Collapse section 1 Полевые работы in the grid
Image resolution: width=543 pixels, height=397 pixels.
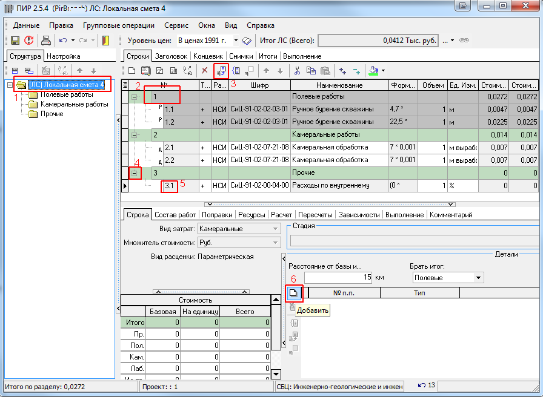pos(135,97)
